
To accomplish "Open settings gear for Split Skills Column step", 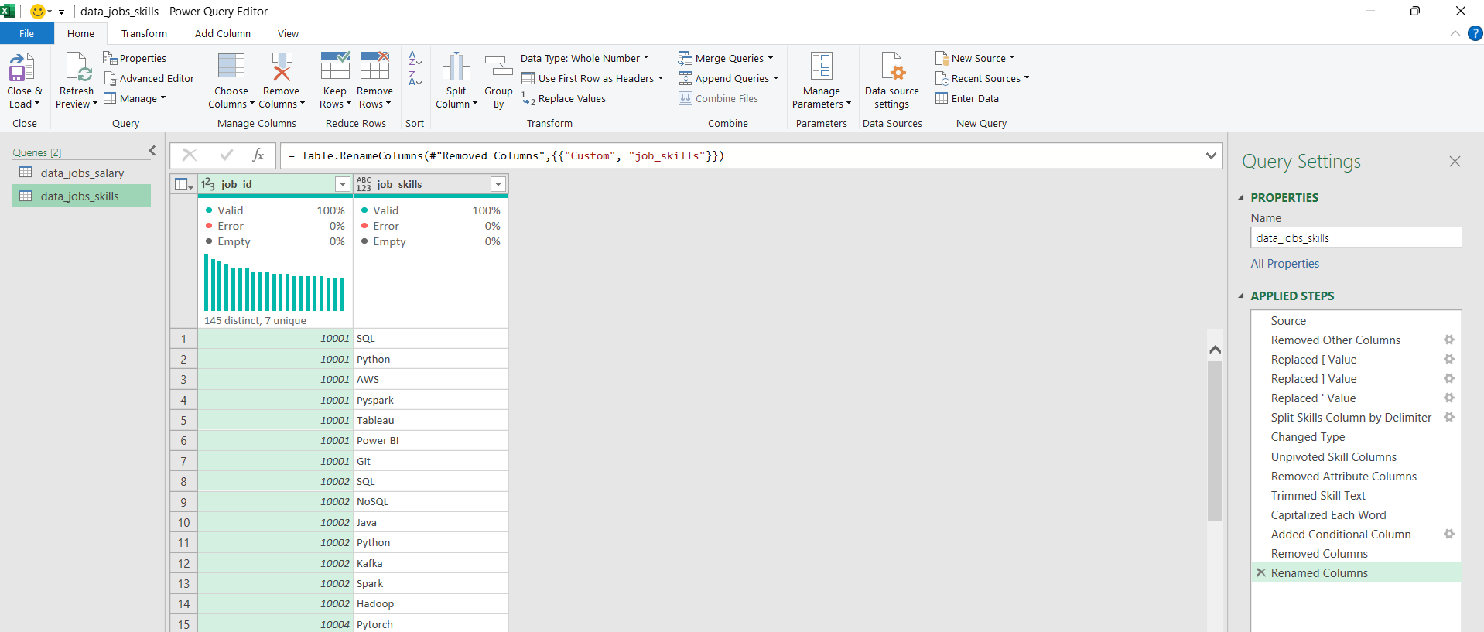I will 1449,417.
